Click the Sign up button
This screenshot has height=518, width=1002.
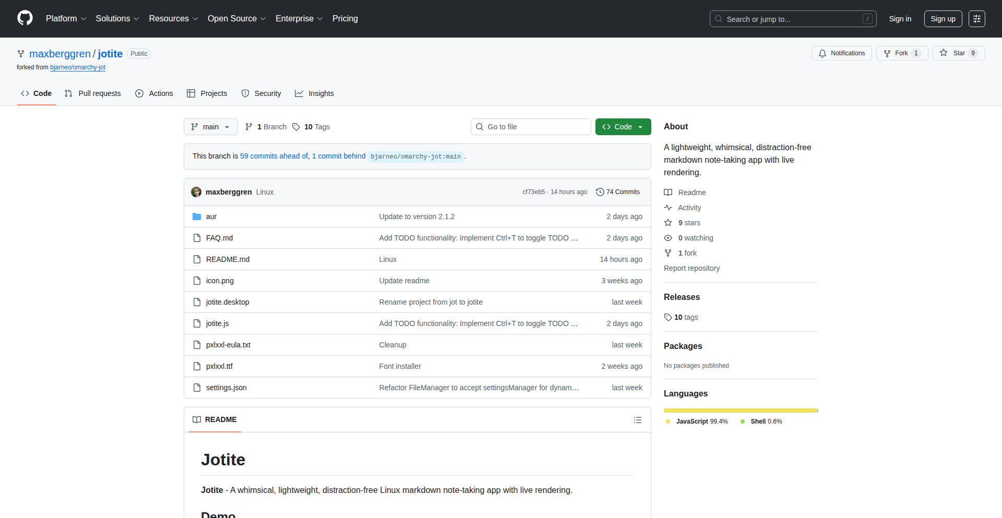pyautogui.click(x=943, y=19)
